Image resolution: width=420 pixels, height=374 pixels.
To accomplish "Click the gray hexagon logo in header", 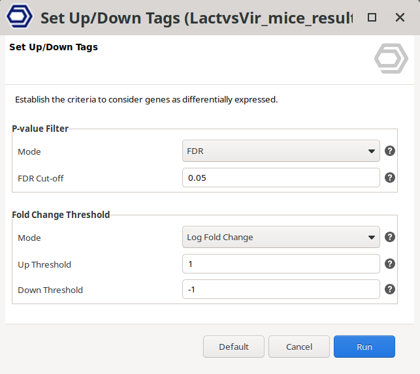I will 391,59.
